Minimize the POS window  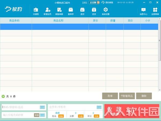click(144, 2)
